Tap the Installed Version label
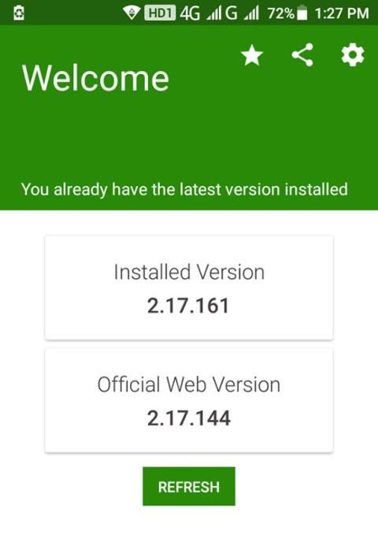This screenshot has height=560, width=378. pos(189,273)
